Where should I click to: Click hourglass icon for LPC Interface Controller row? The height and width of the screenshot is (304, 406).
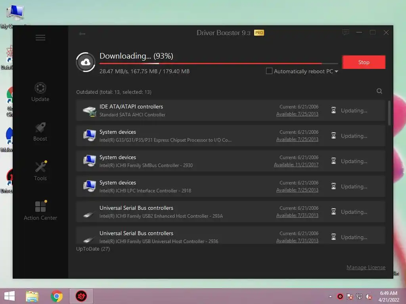(333, 186)
